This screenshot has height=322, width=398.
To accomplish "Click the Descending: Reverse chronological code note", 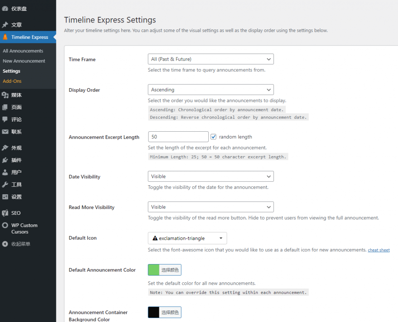I will [x=228, y=117].
